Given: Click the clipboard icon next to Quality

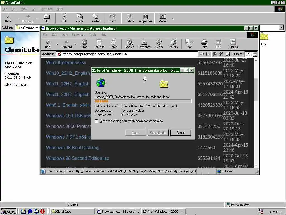Looking at the screenshot, I should click(x=227, y=54).
